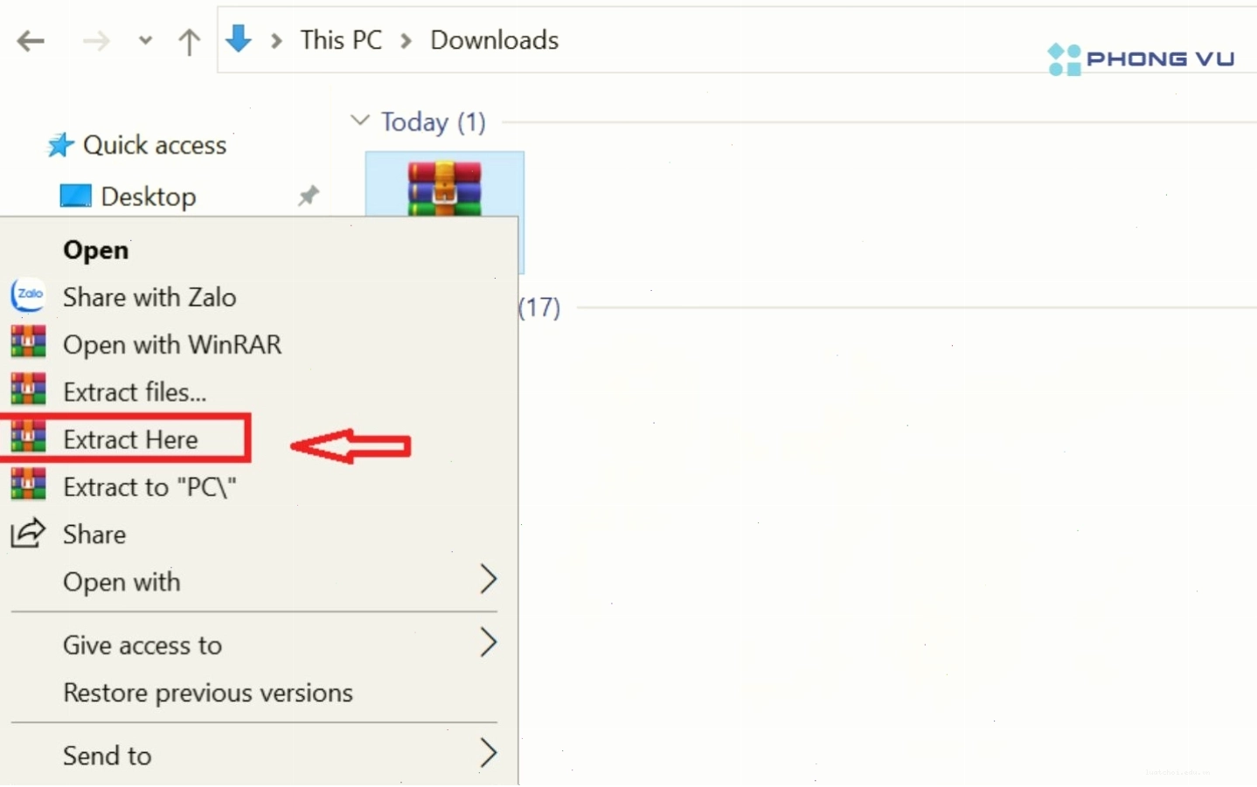Image resolution: width=1257 pixels, height=787 pixels.
Task: Select This PC in the address path
Action: pos(341,40)
